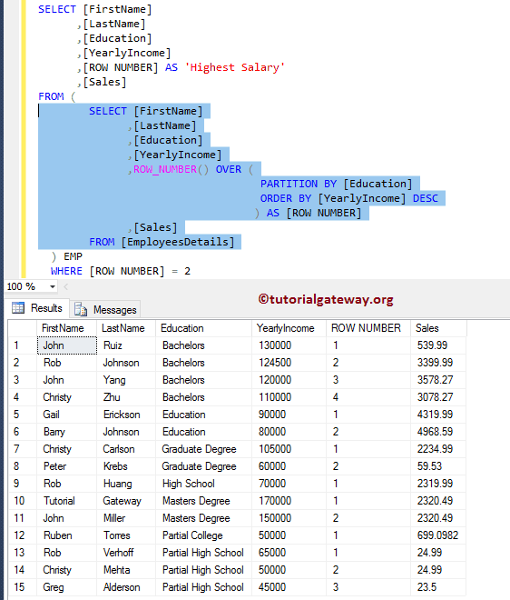The image size is (510, 600).
Task: Click the WHERE [ROW NUMBER] = 2 line
Action: pyautogui.click(x=121, y=271)
